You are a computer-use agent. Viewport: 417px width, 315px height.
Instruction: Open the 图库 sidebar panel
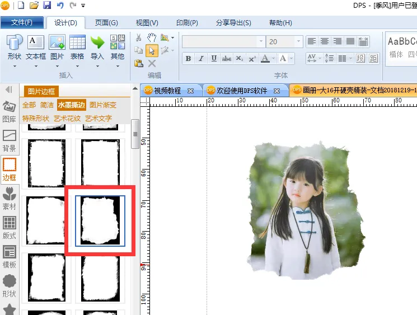click(10, 112)
